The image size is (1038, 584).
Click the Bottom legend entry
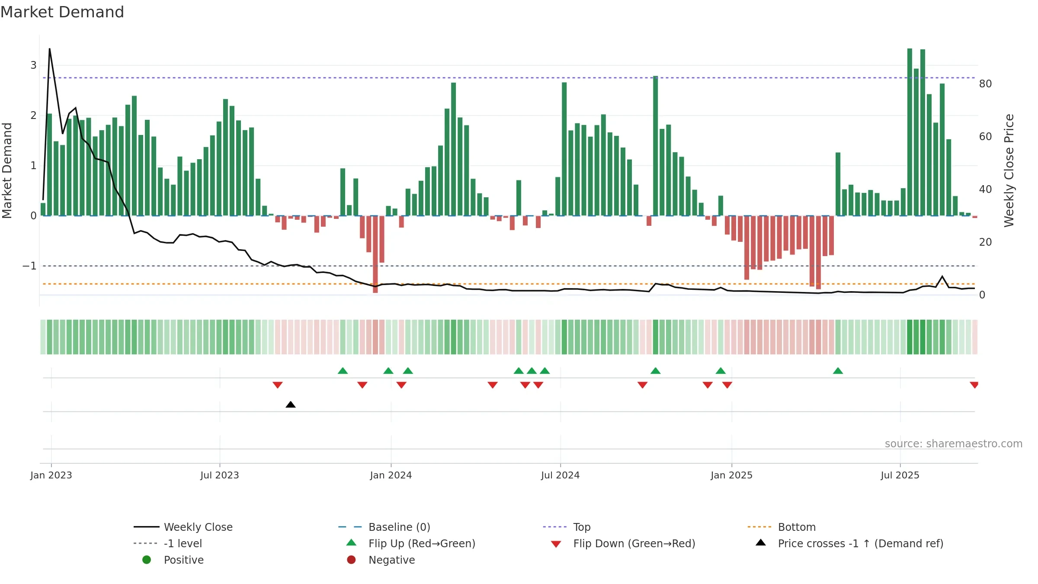(x=782, y=527)
